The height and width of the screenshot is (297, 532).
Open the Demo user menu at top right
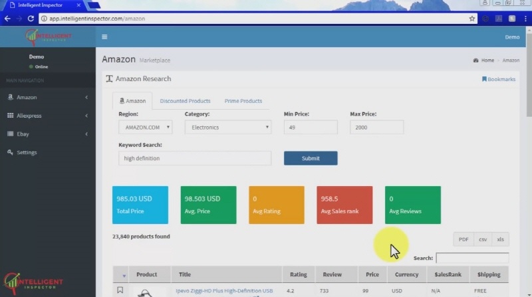coord(512,37)
